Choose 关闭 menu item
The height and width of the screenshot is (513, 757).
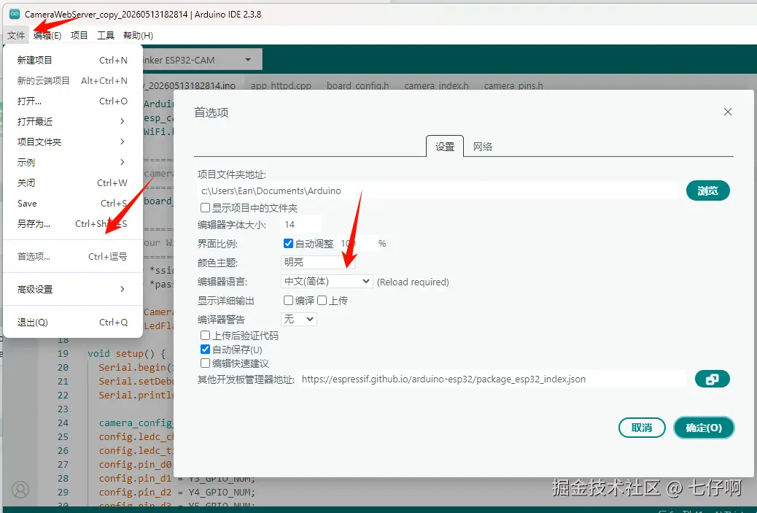coord(72,182)
